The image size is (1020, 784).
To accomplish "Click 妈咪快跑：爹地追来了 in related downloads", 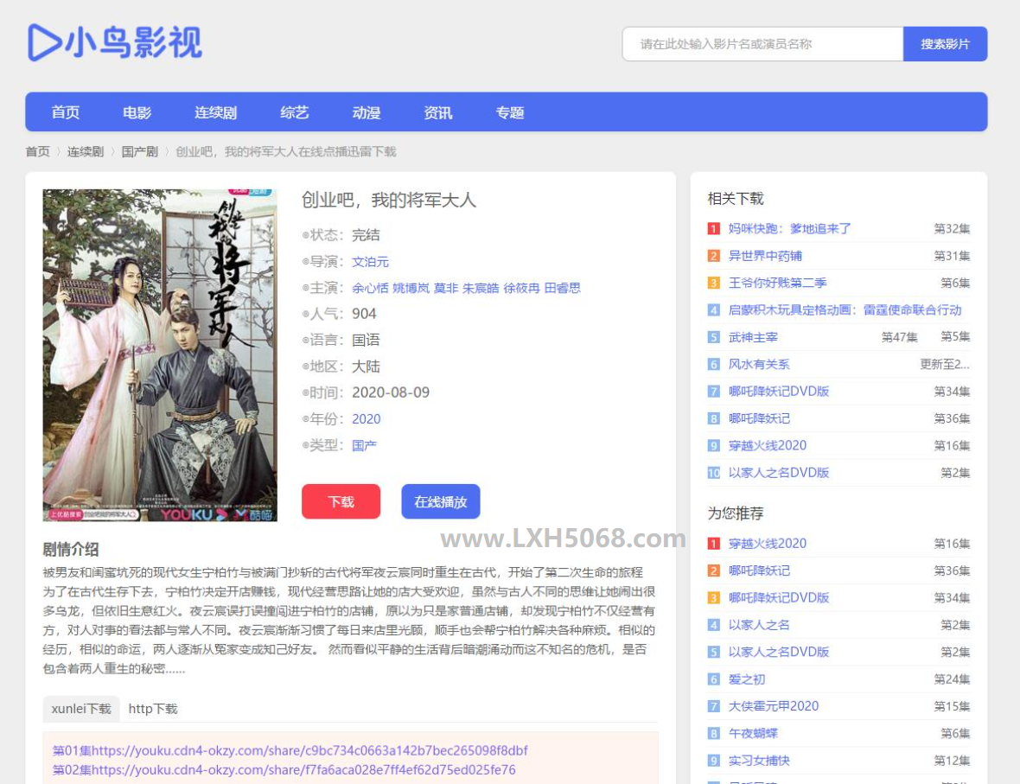I will pyautogui.click(x=791, y=228).
